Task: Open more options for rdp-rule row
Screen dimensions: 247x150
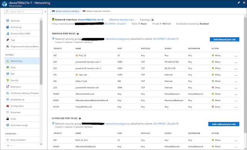Action: coord(236,75)
